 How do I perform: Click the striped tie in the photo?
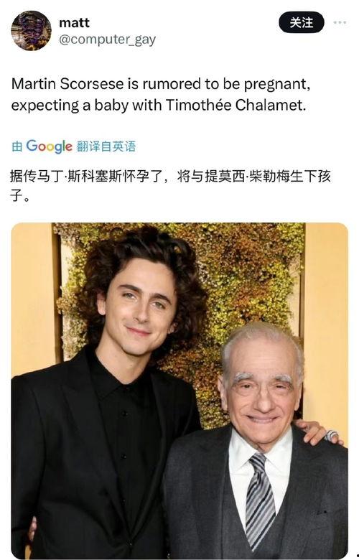tap(260, 500)
